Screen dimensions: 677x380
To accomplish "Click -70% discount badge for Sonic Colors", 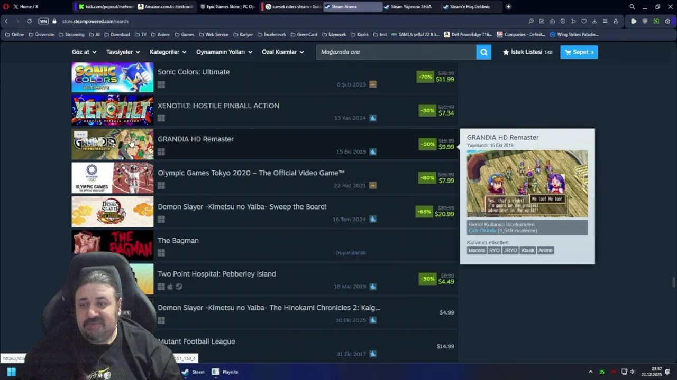I will coord(425,77).
